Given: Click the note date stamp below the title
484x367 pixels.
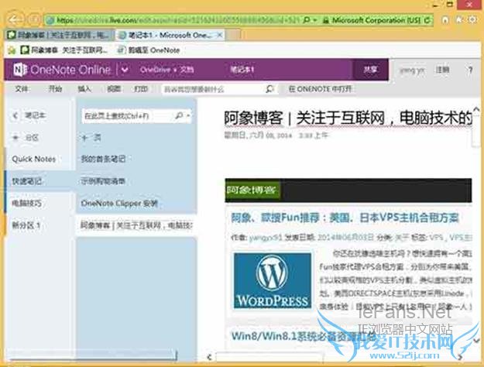Looking at the screenshot, I should (277, 135).
